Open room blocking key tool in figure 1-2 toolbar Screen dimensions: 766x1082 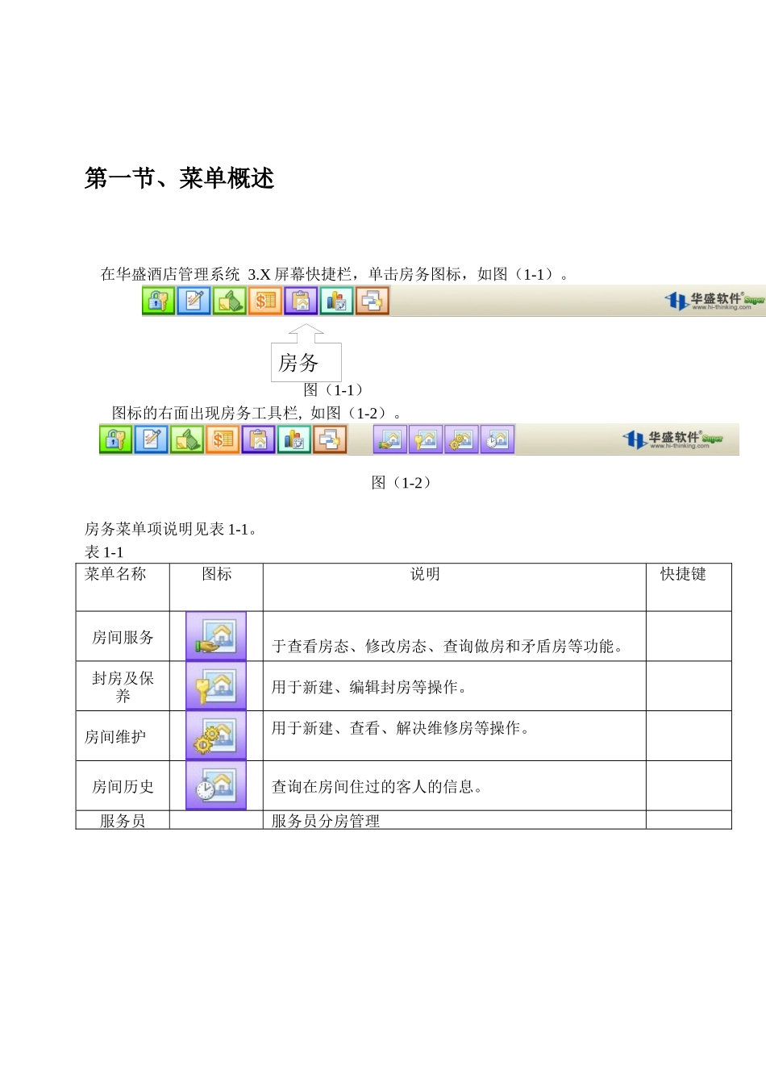[426, 439]
